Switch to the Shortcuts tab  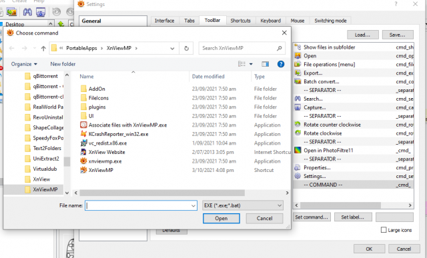click(240, 21)
